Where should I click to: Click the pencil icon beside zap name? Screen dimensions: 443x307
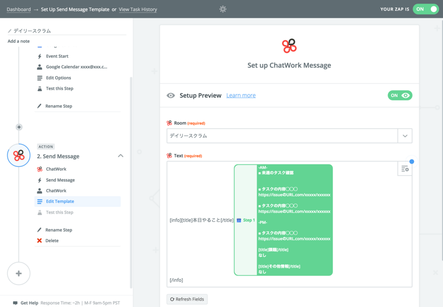(x=10, y=31)
